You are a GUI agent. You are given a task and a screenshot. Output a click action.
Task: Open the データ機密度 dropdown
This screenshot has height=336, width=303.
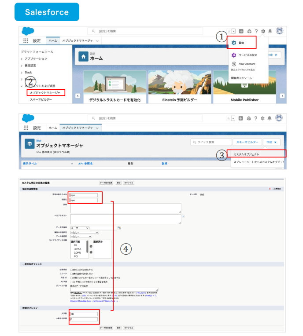81,236
